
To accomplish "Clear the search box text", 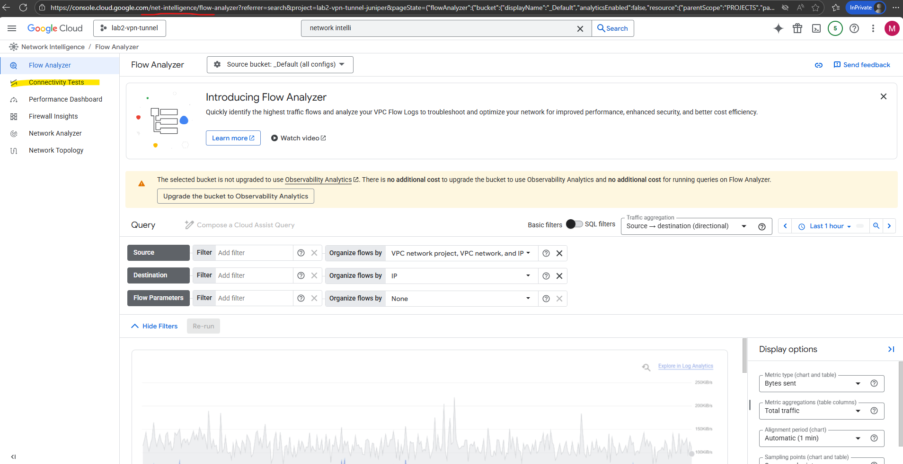I will [x=580, y=28].
